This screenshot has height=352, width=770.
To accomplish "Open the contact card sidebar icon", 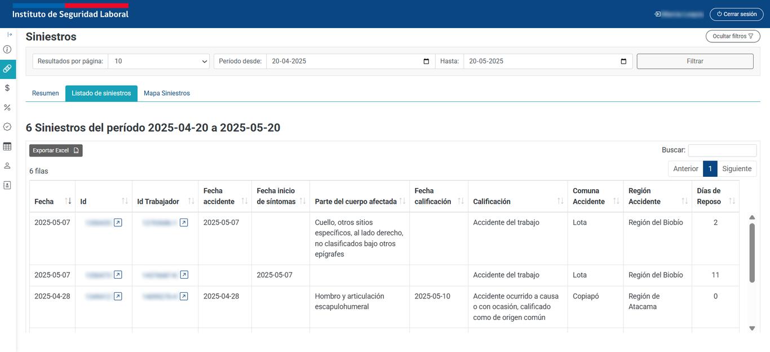I will click(x=7, y=185).
